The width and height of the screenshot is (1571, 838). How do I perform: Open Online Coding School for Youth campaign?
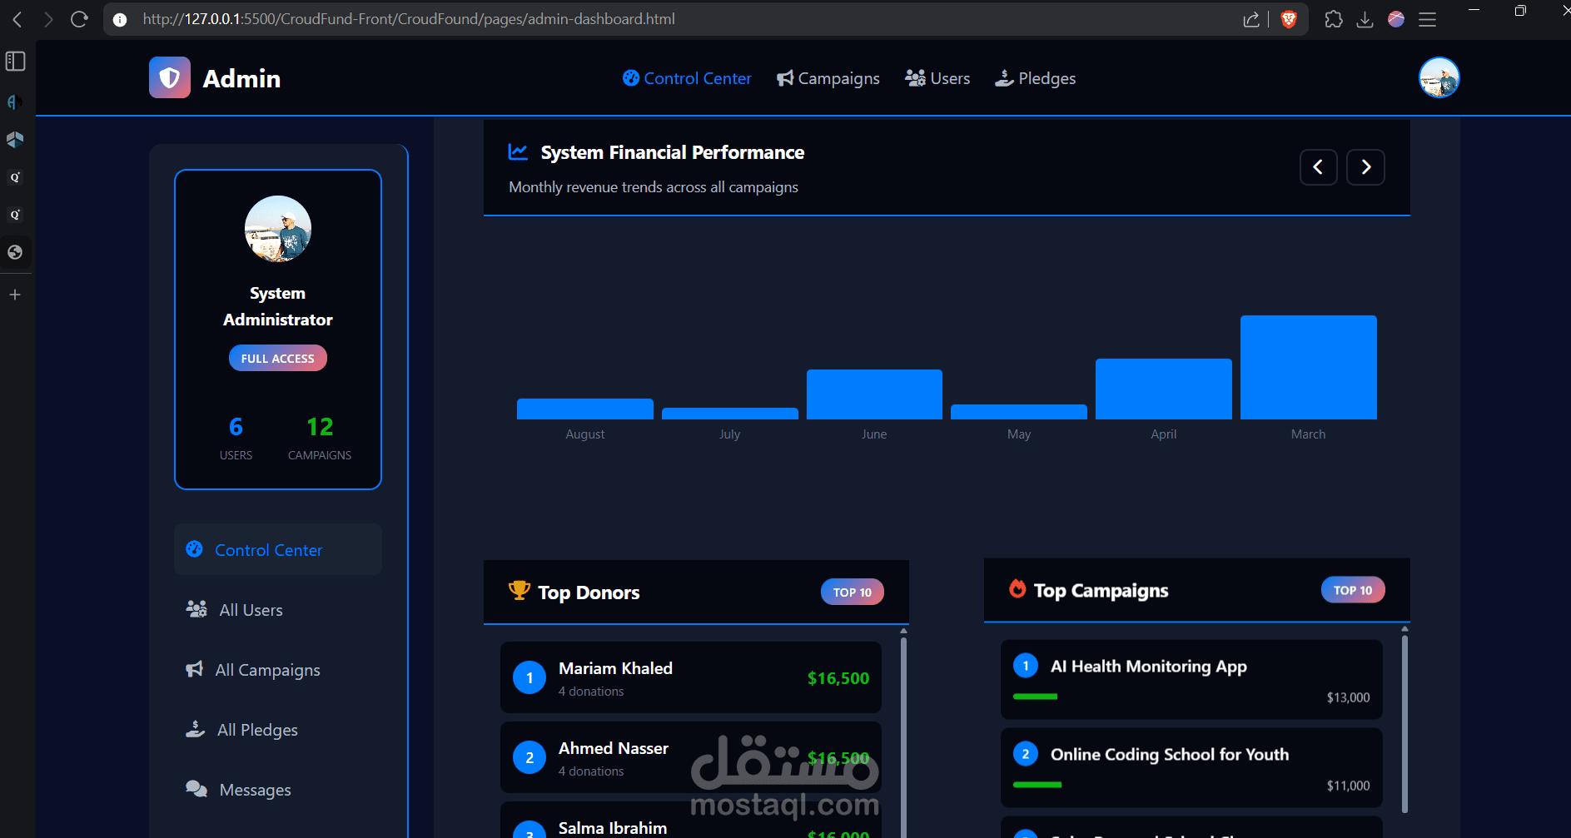pyautogui.click(x=1191, y=767)
